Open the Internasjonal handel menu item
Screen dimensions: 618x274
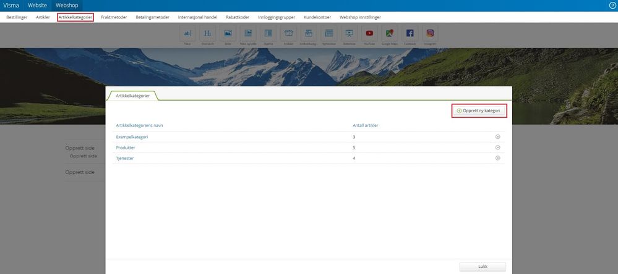pos(197,17)
